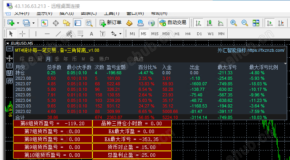Click the panel's grid table icon
The width and height of the screenshot is (290, 160).
(x=10, y=73)
